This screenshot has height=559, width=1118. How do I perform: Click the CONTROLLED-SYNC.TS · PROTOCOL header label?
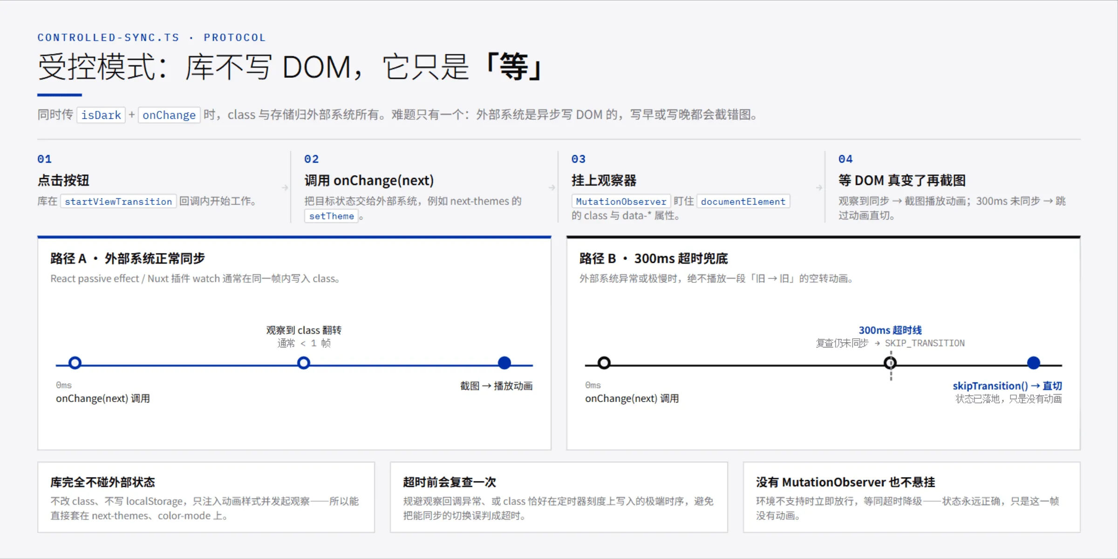pos(151,37)
